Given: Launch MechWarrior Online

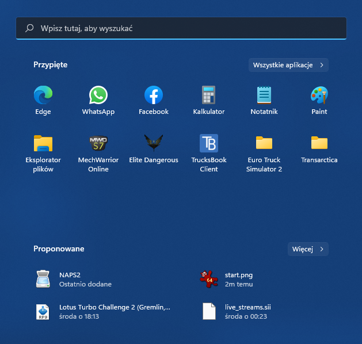Looking at the screenshot, I should tap(98, 143).
